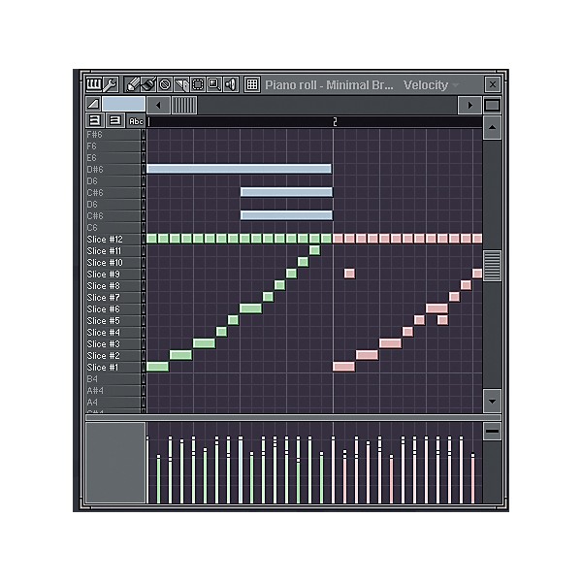582x582 pixels.
Task: Click the Slice #10 key label
Action: coord(105,263)
